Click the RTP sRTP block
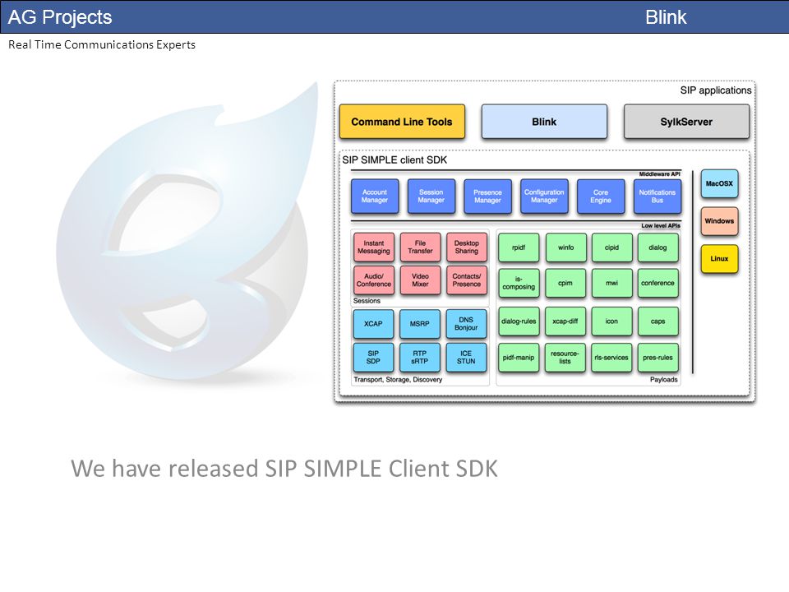The image size is (789, 592). (420, 358)
